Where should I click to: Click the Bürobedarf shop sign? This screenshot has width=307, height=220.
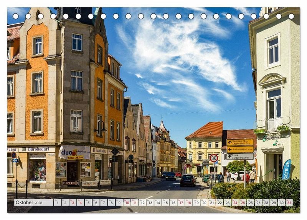click(x=38, y=149)
